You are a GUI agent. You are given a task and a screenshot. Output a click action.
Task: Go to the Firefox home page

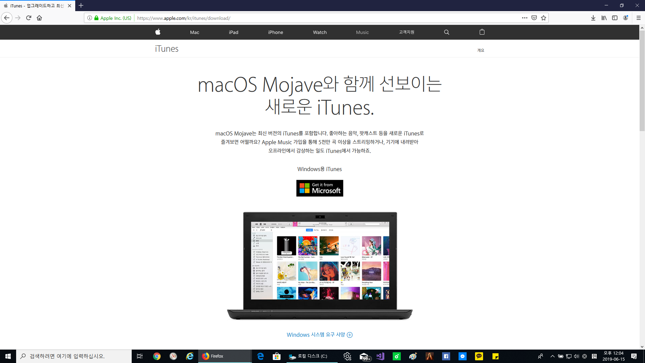pos(39,18)
